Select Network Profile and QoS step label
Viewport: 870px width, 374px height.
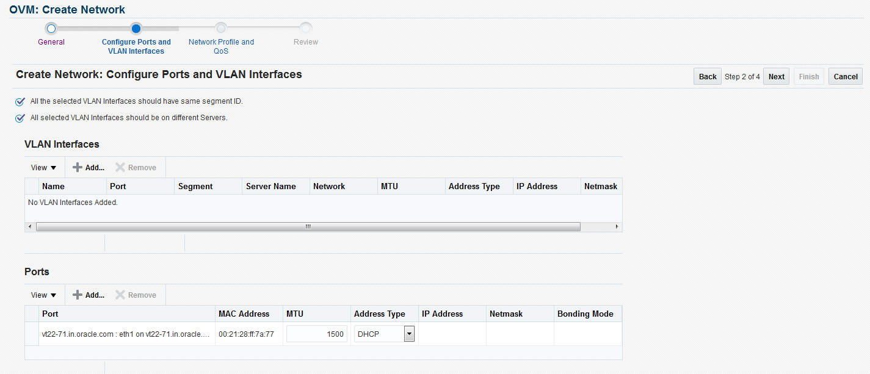click(x=221, y=46)
